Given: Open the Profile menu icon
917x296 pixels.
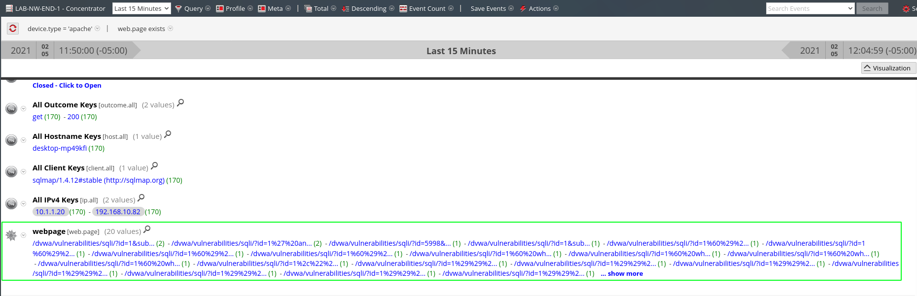Looking at the screenshot, I should pos(220,8).
